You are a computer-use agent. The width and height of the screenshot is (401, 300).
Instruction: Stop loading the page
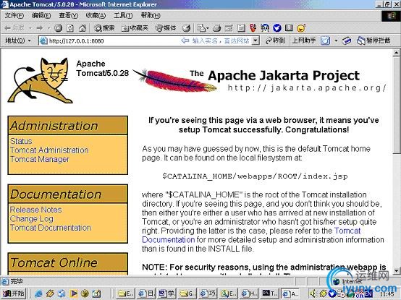[59, 28]
